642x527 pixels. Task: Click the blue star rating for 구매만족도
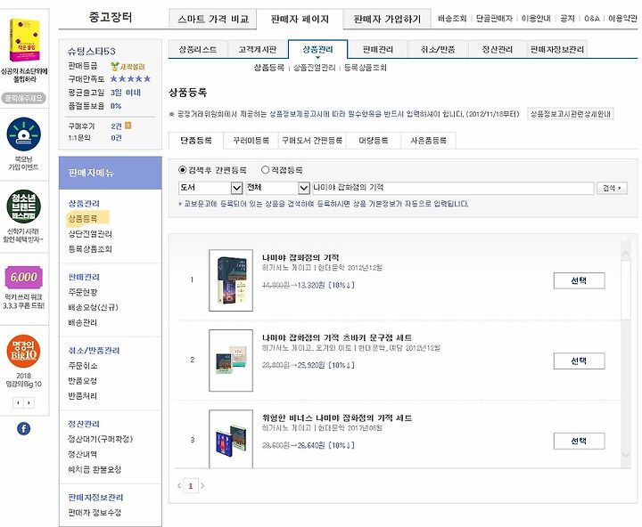point(130,79)
